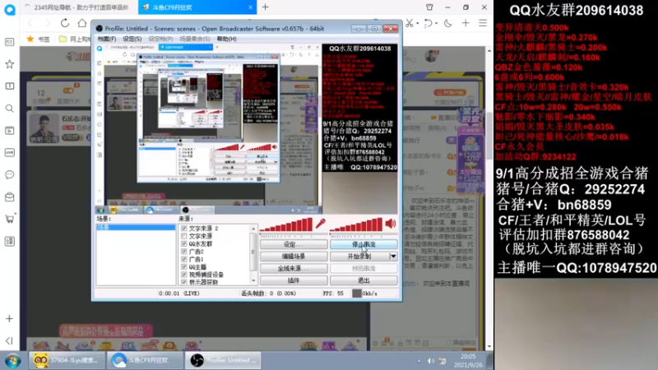Switch browser to night mode moon icon
The width and height of the screenshot is (658, 370).
(x=448, y=23)
